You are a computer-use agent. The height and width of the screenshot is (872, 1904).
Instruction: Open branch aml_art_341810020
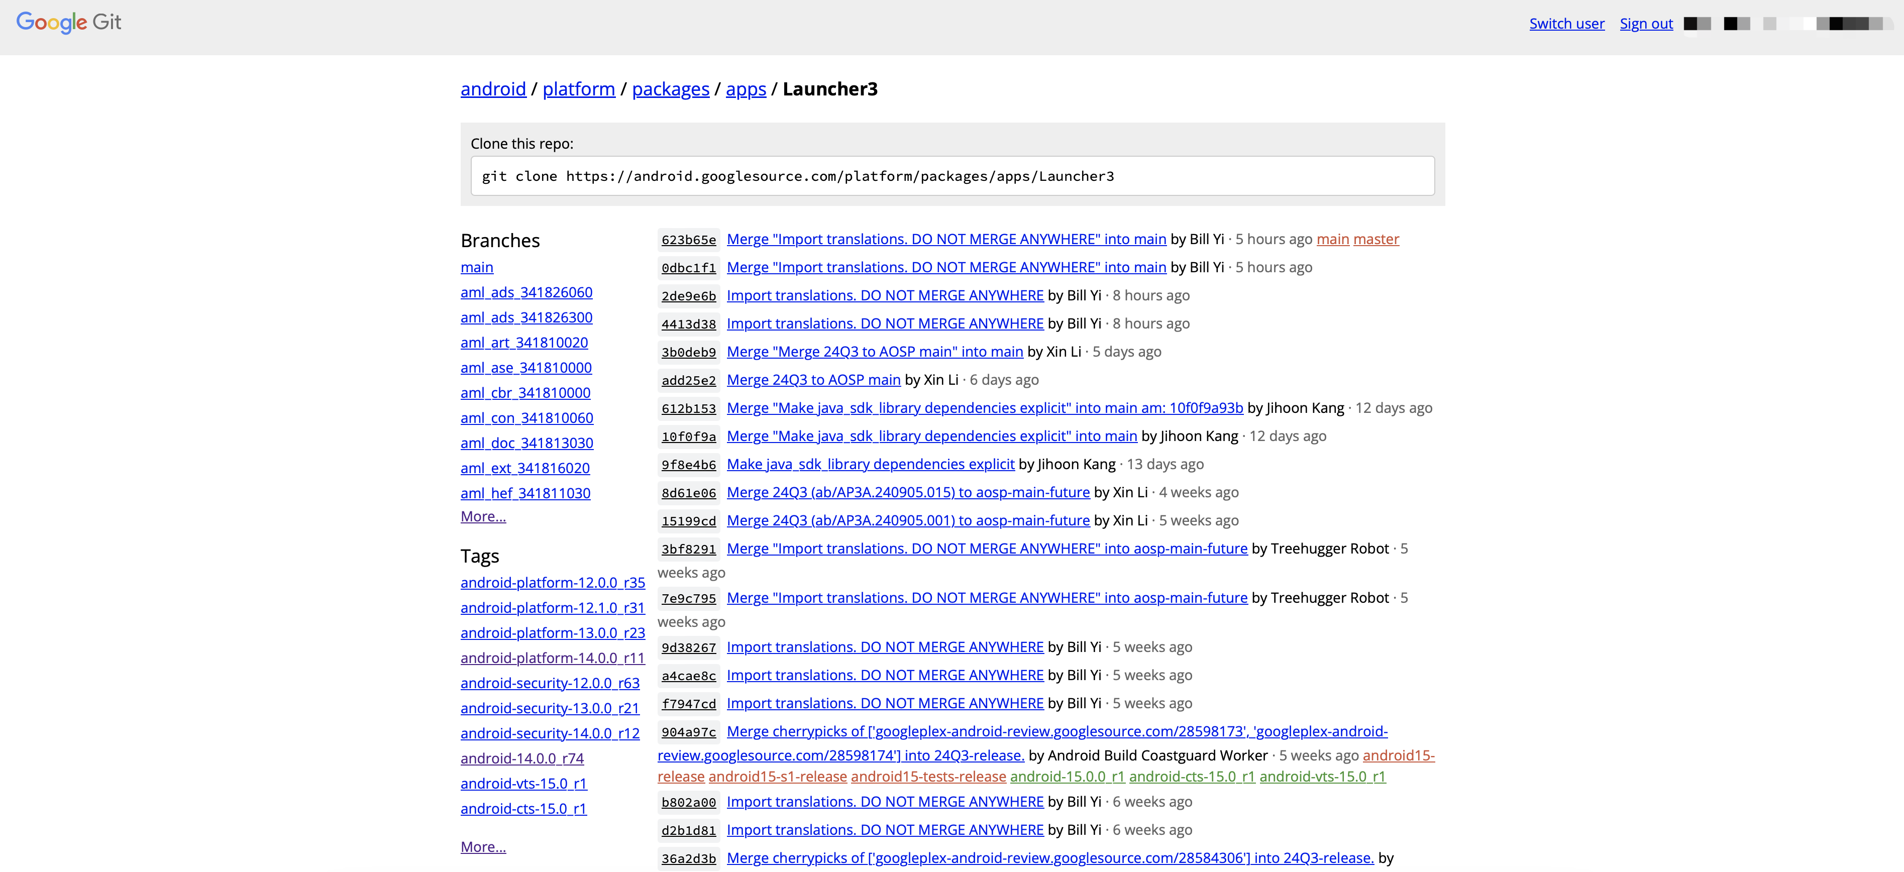(x=524, y=343)
